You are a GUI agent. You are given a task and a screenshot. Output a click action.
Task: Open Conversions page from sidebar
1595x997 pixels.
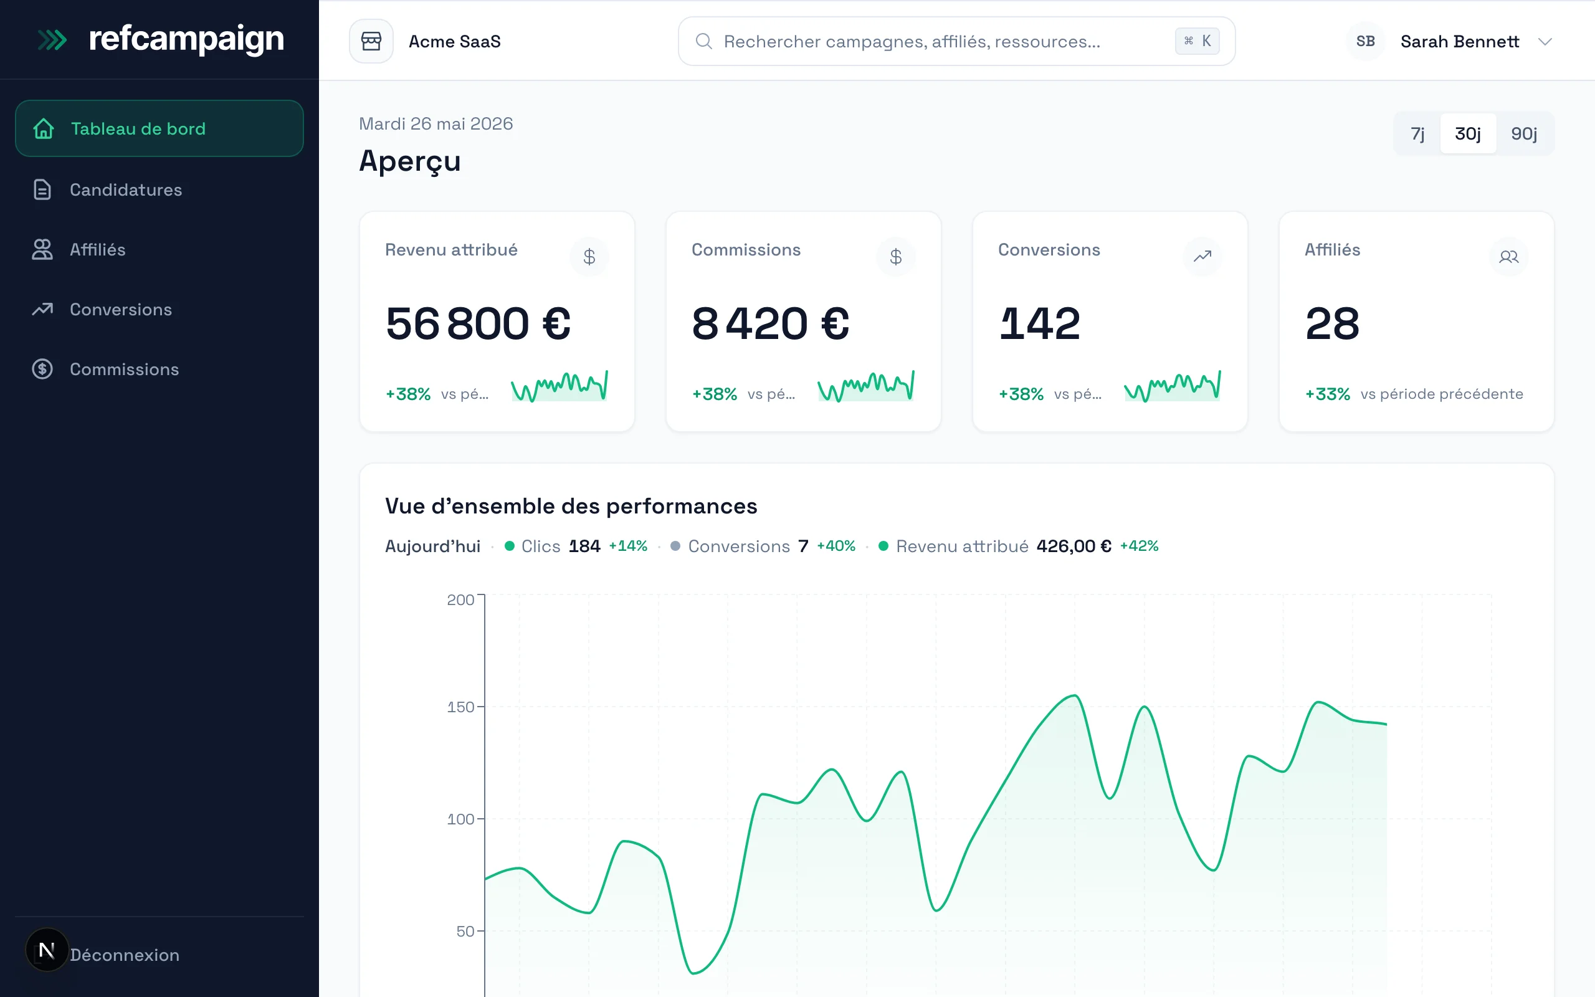(x=159, y=309)
